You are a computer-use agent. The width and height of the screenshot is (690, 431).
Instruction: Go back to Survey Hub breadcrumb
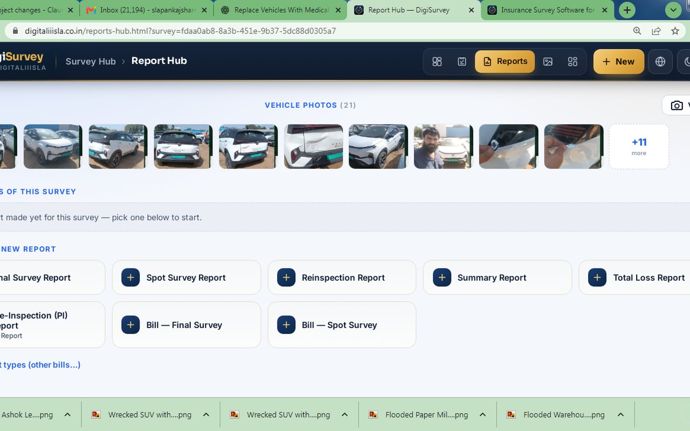click(91, 61)
